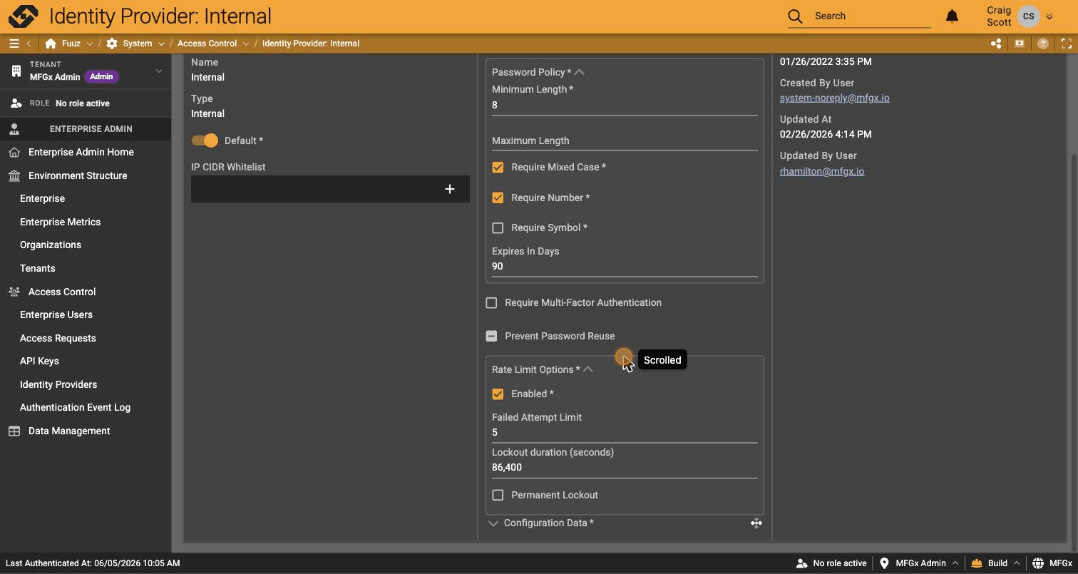The width and height of the screenshot is (1078, 574).
Task: Open the hamburger menu icon
Action: (x=14, y=43)
